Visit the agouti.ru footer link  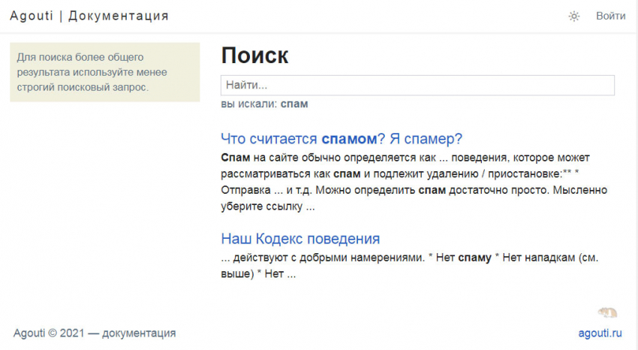point(600,333)
